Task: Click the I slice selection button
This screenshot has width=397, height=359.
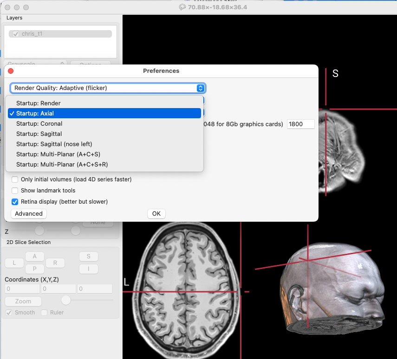Action: click(x=88, y=269)
